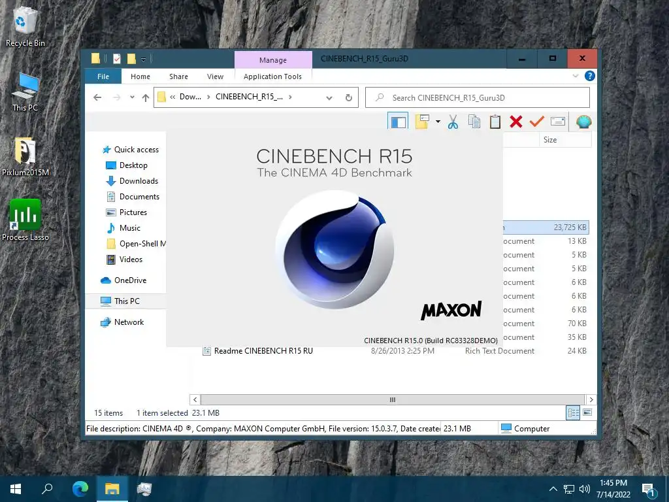Click New Folder icon in title bar
Image resolution: width=669 pixels, height=502 pixels.
(131, 59)
